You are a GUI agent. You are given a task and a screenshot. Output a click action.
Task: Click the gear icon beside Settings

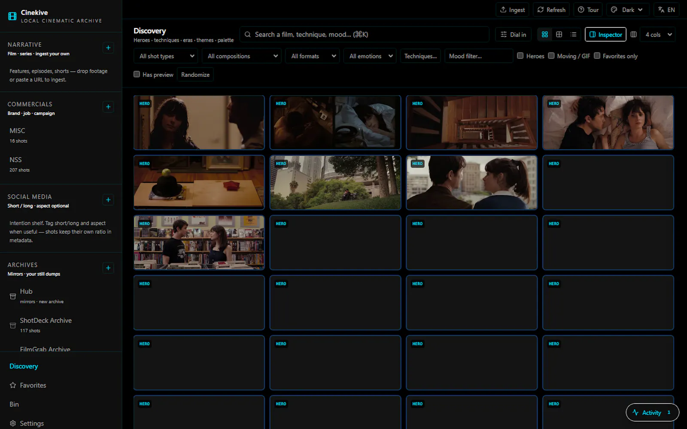13,423
